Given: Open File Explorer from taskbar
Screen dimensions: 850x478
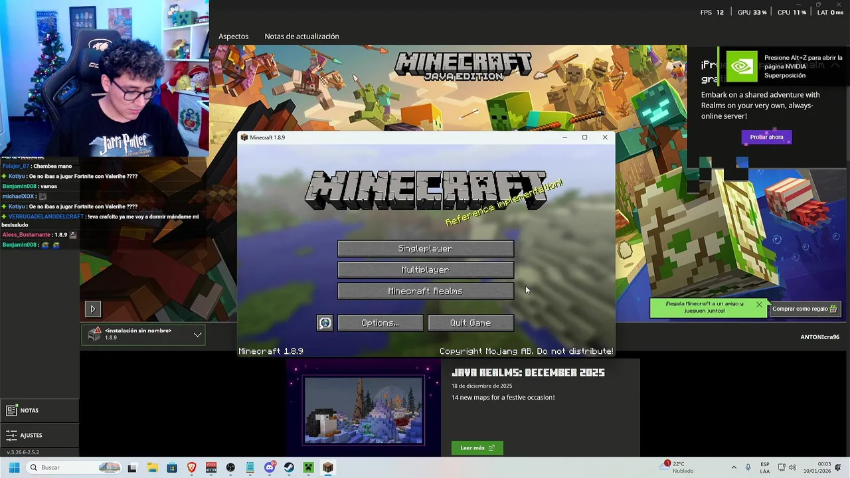Looking at the screenshot, I should pos(152,467).
